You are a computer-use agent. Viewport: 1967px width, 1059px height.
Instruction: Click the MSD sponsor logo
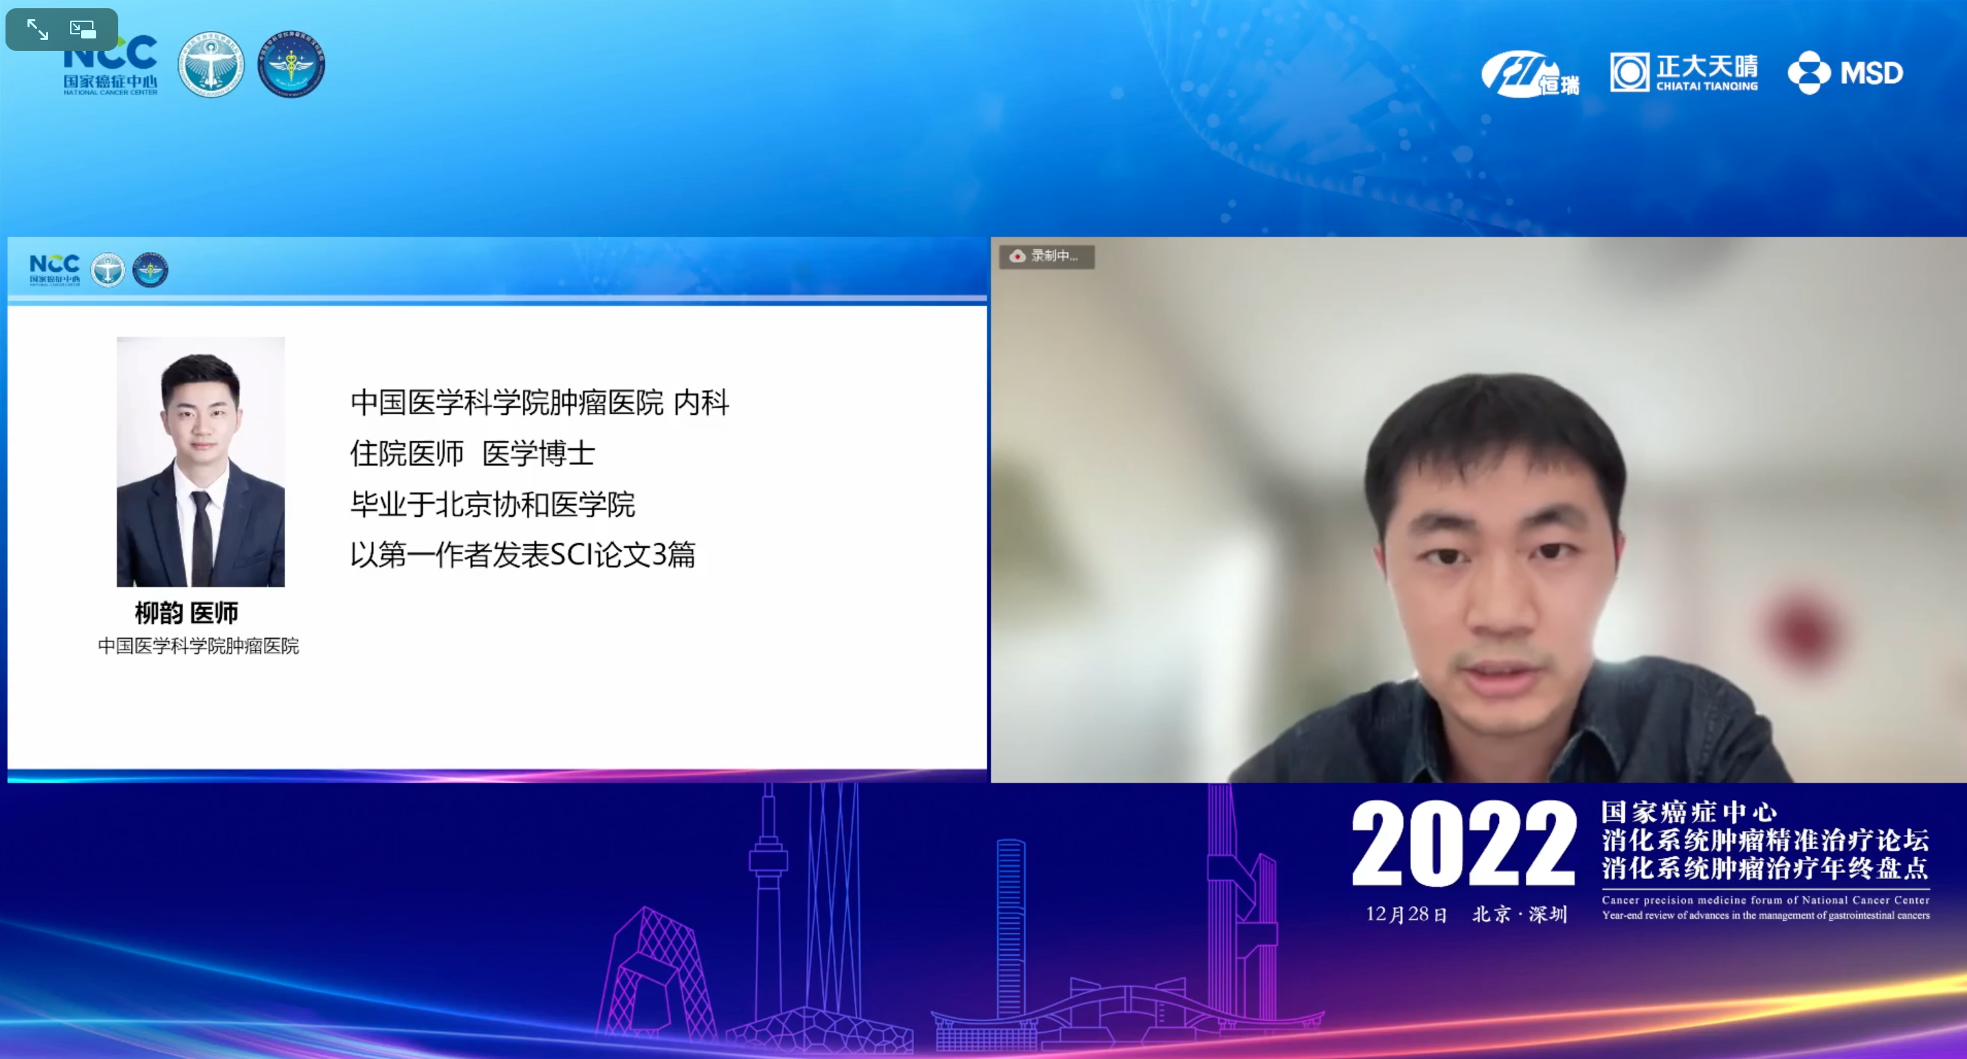(1845, 73)
